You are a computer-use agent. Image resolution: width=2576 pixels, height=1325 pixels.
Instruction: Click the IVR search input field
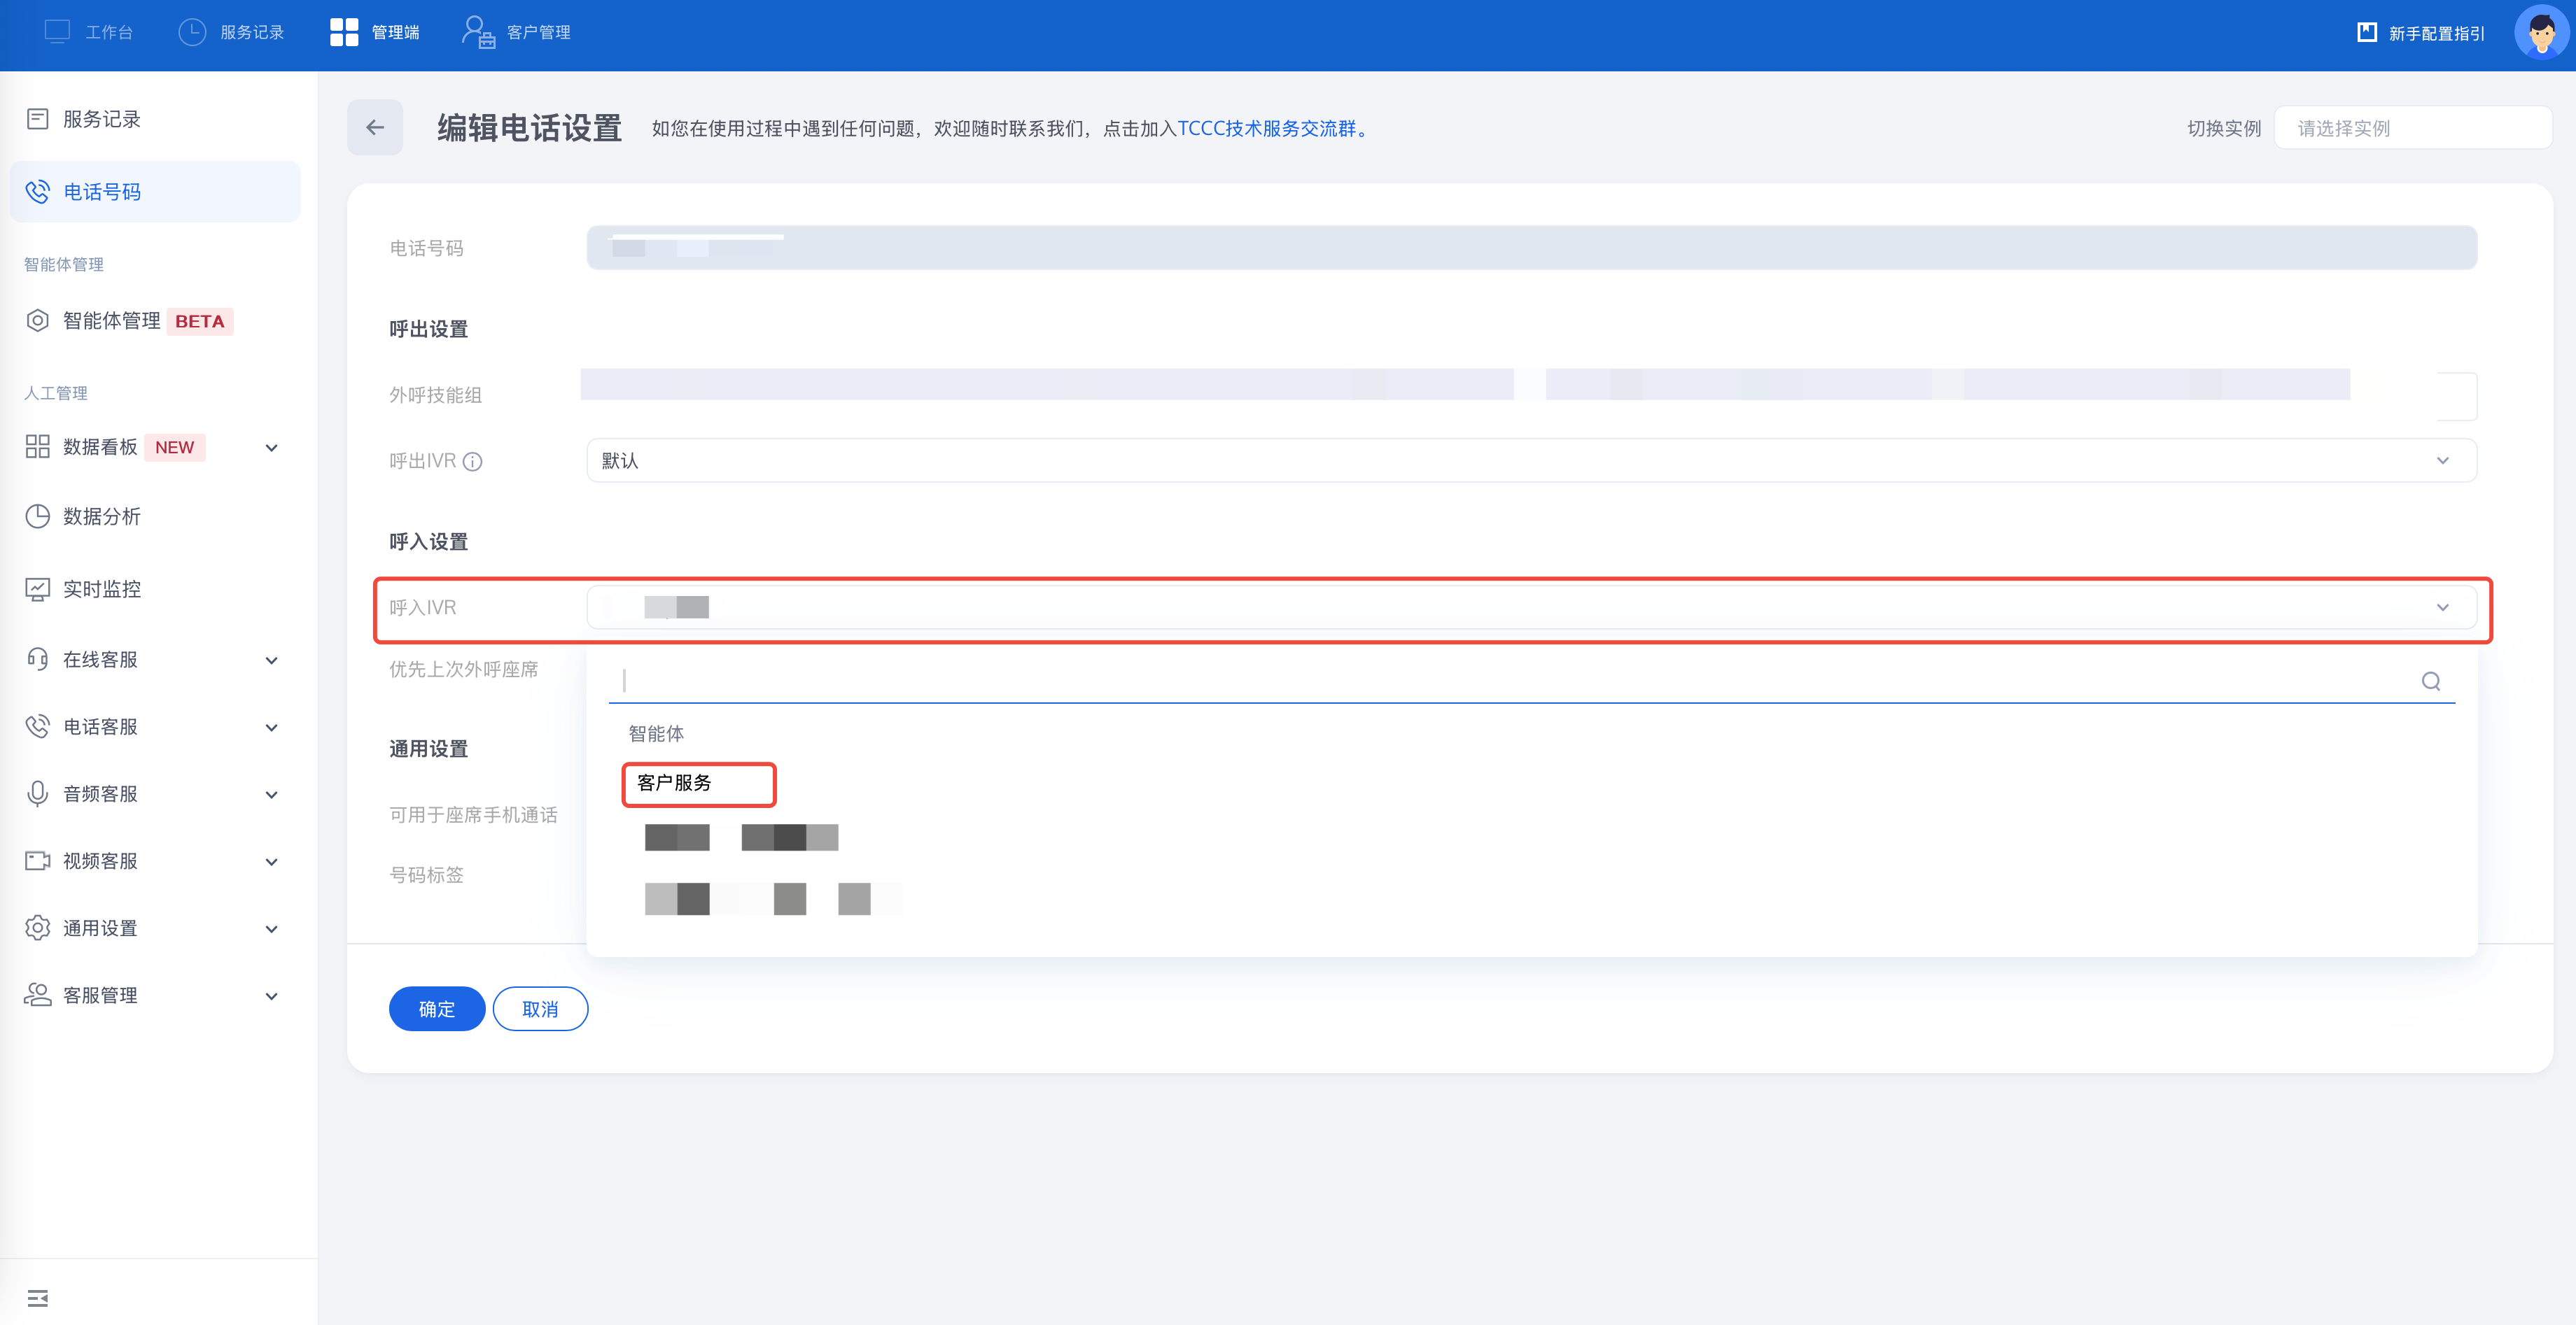click(1500, 681)
